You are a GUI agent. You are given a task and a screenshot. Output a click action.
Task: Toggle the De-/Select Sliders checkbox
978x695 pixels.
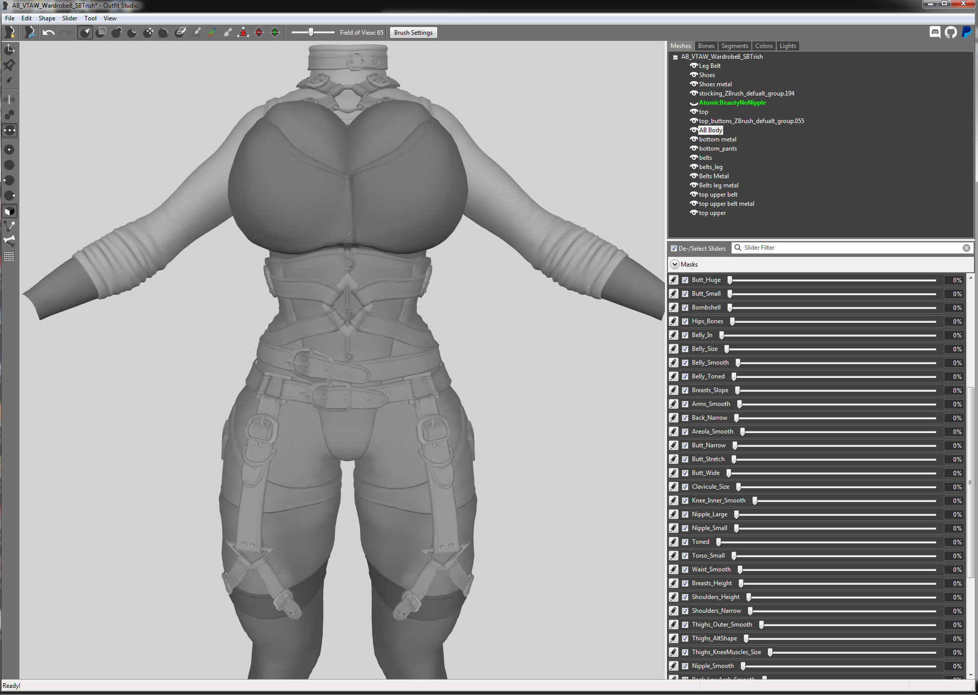point(674,249)
